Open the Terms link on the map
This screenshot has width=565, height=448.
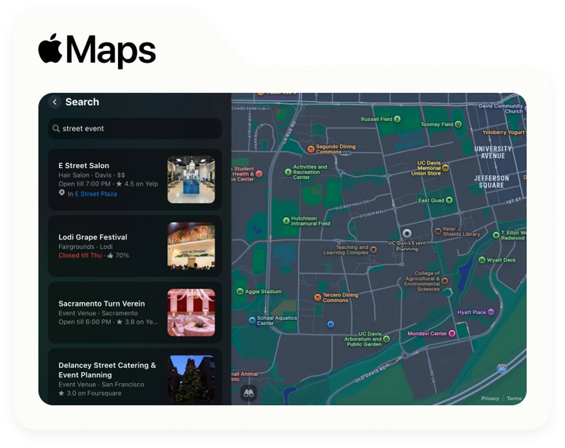coord(514,398)
